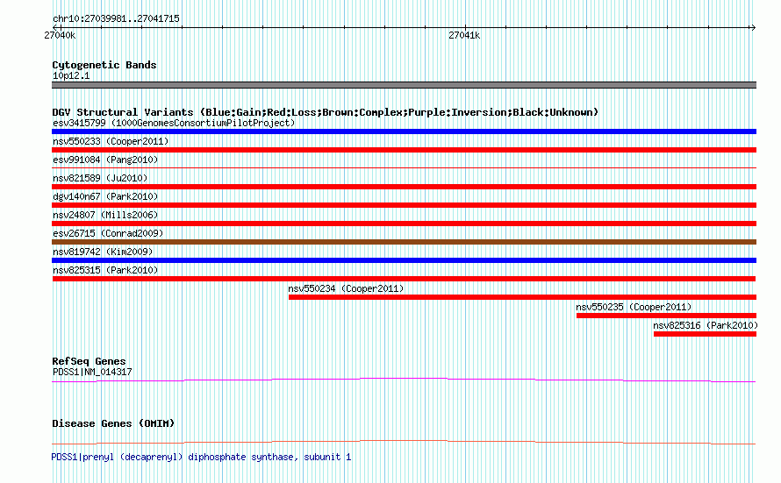Image resolution: width=781 pixels, height=483 pixels.
Task: Select the red bar under nsv550235
Action: pos(666,316)
